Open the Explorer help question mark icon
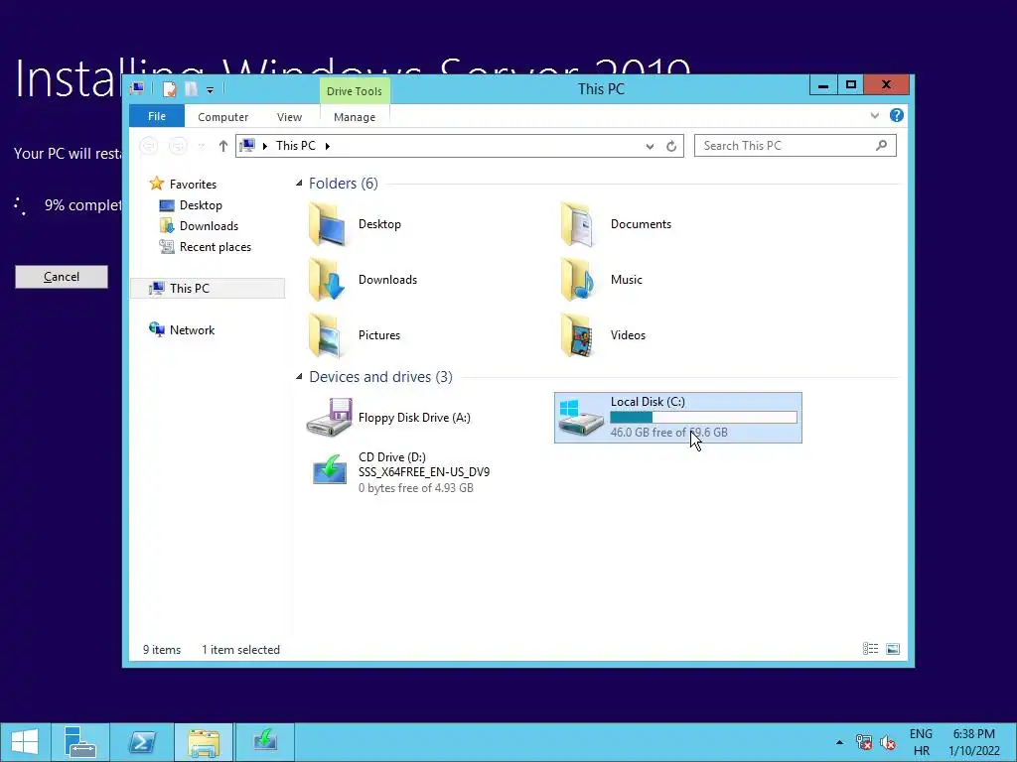The image size is (1017, 762). tap(897, 115)
